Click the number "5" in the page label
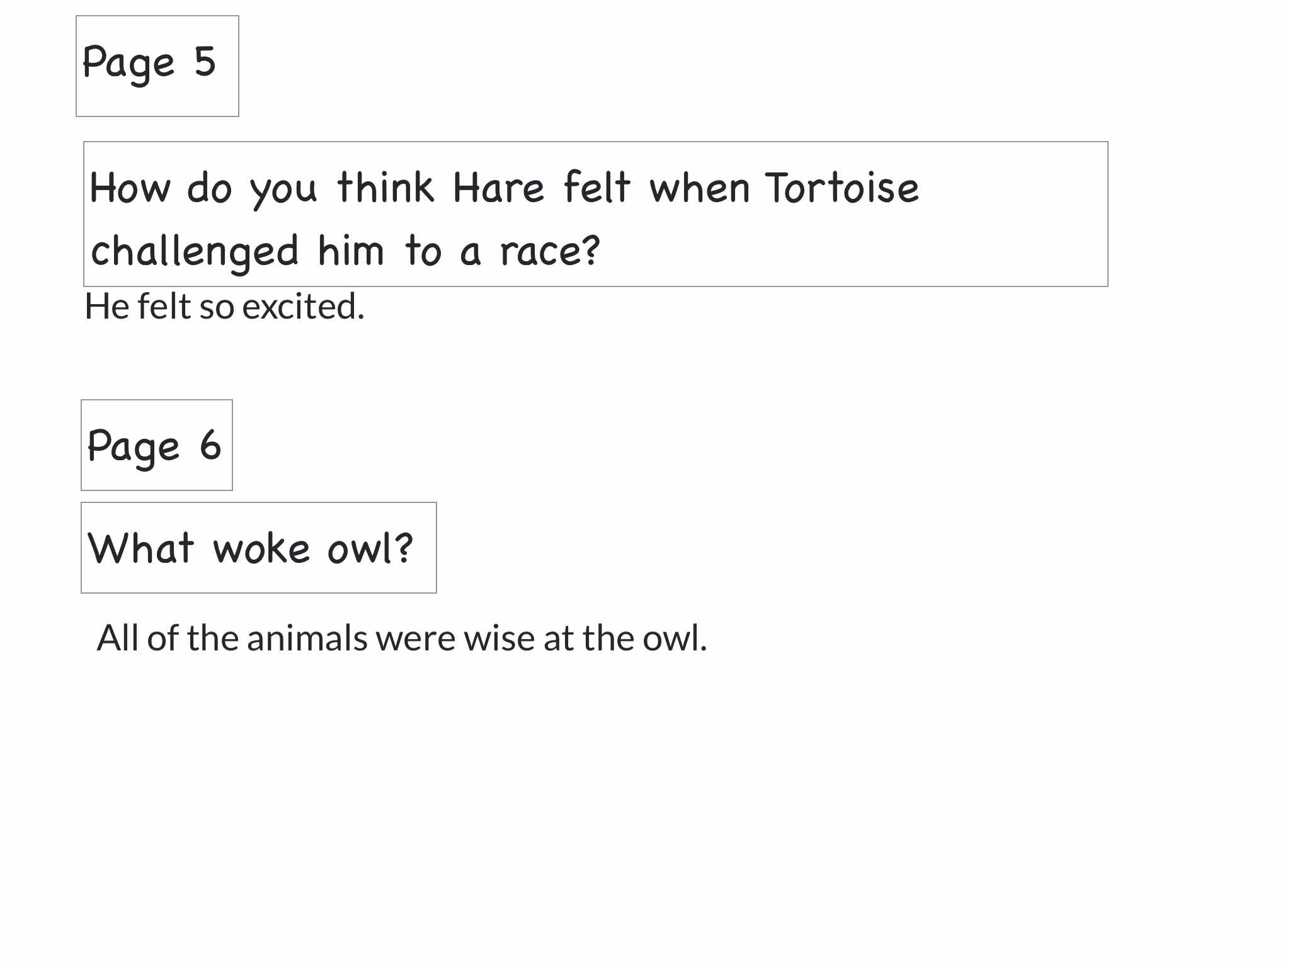Screen dimensions: 1290x967 205,62
